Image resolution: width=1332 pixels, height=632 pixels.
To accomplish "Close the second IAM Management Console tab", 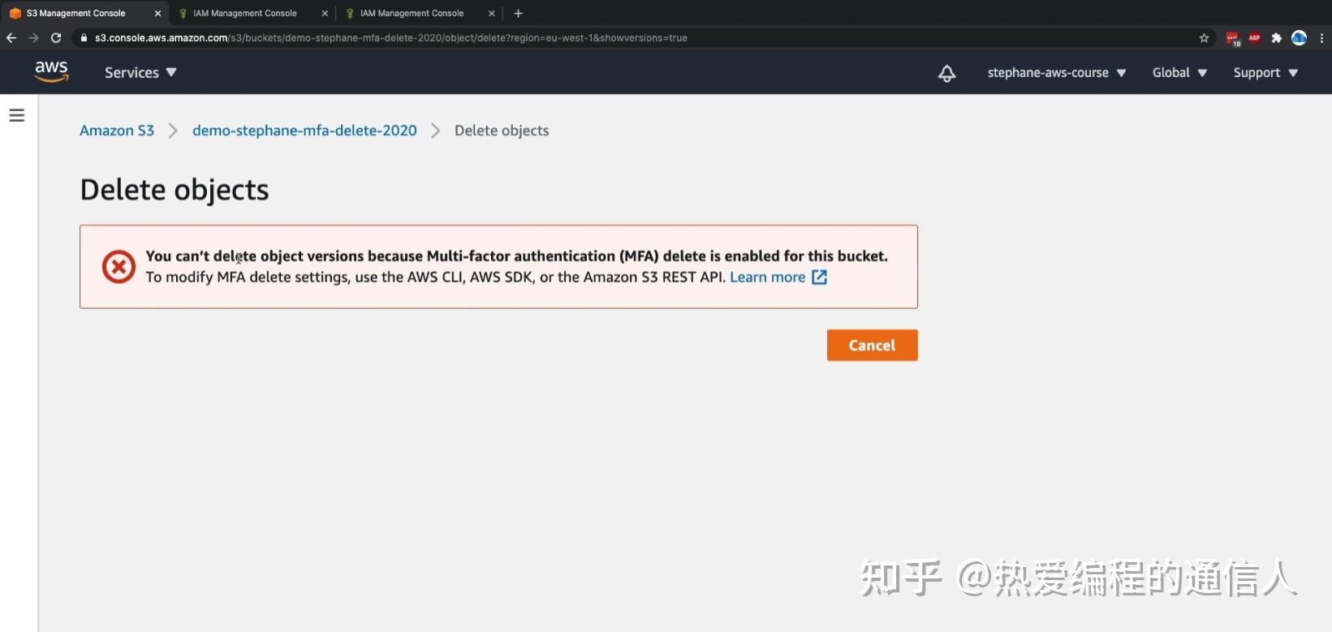I will (x=491, y=13).
